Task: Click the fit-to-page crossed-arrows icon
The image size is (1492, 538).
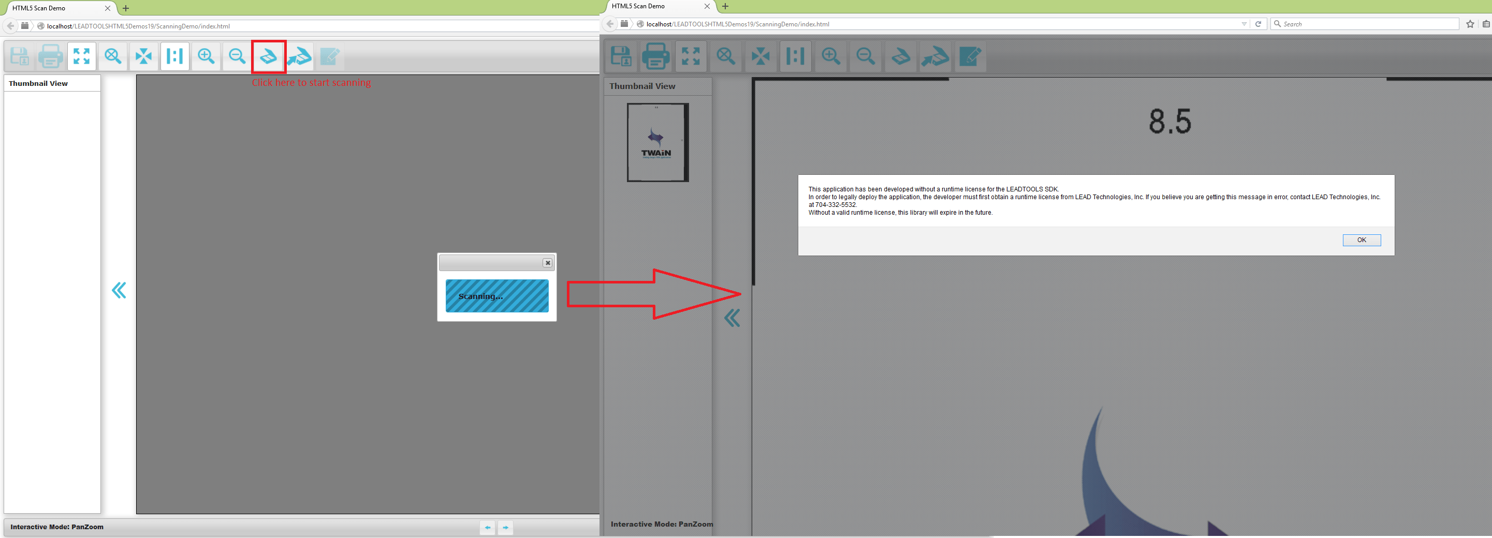Action: pos(143,55)
